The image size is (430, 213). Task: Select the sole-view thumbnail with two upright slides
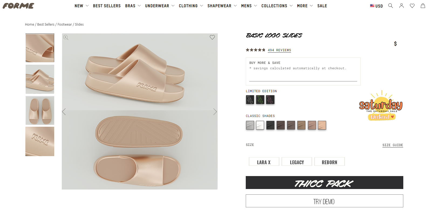pyautogui.click(x=40, y=111)
